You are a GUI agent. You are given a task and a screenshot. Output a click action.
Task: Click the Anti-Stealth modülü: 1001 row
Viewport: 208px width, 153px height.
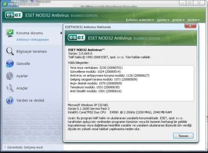click(x=96, y=91)
